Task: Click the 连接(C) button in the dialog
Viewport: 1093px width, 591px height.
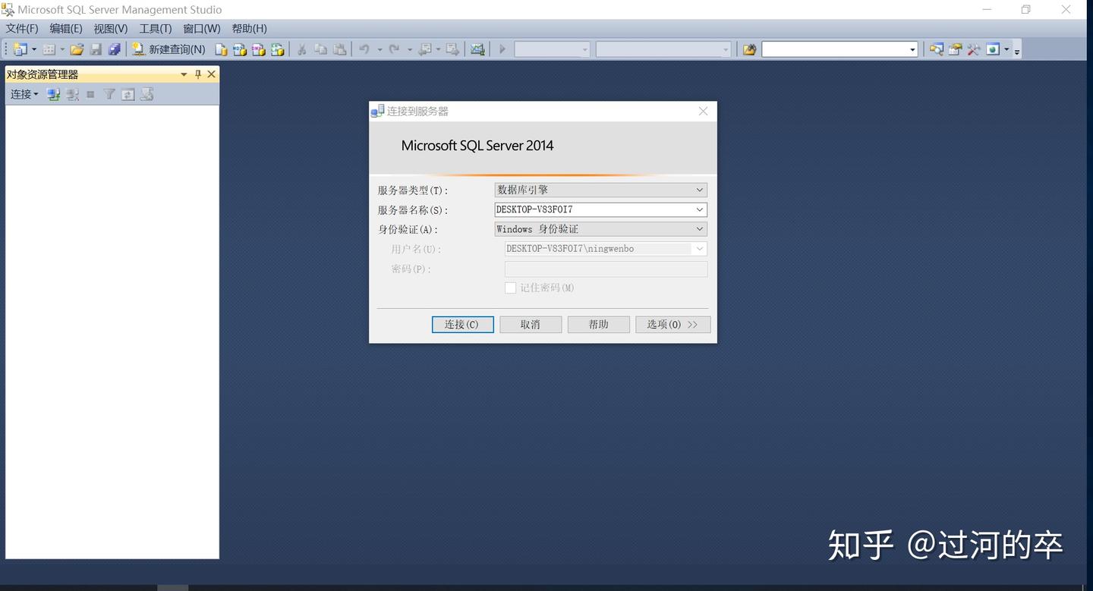Action: [x=463, y=324]
